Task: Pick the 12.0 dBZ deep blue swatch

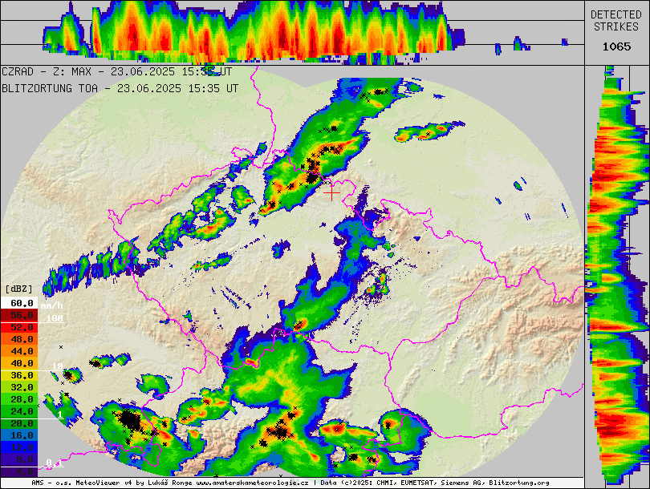Action: [19, 447]
